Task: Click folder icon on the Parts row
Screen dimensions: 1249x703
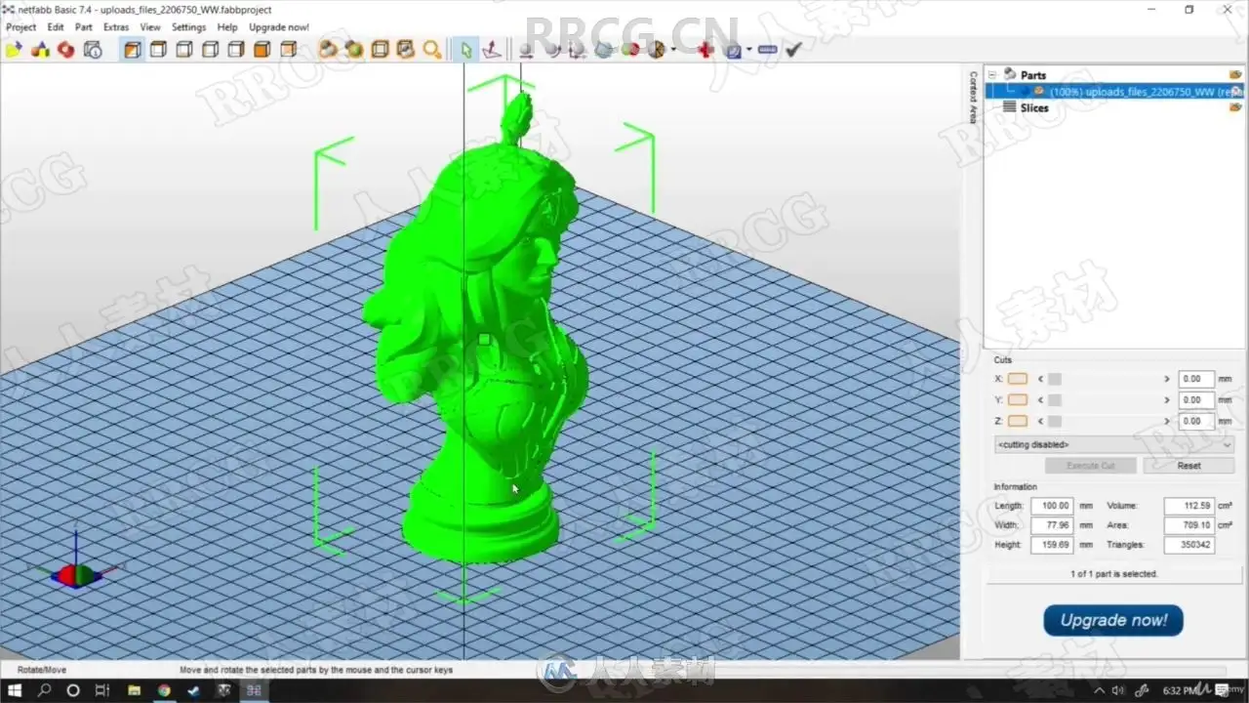Action: tap(1235, 74)
